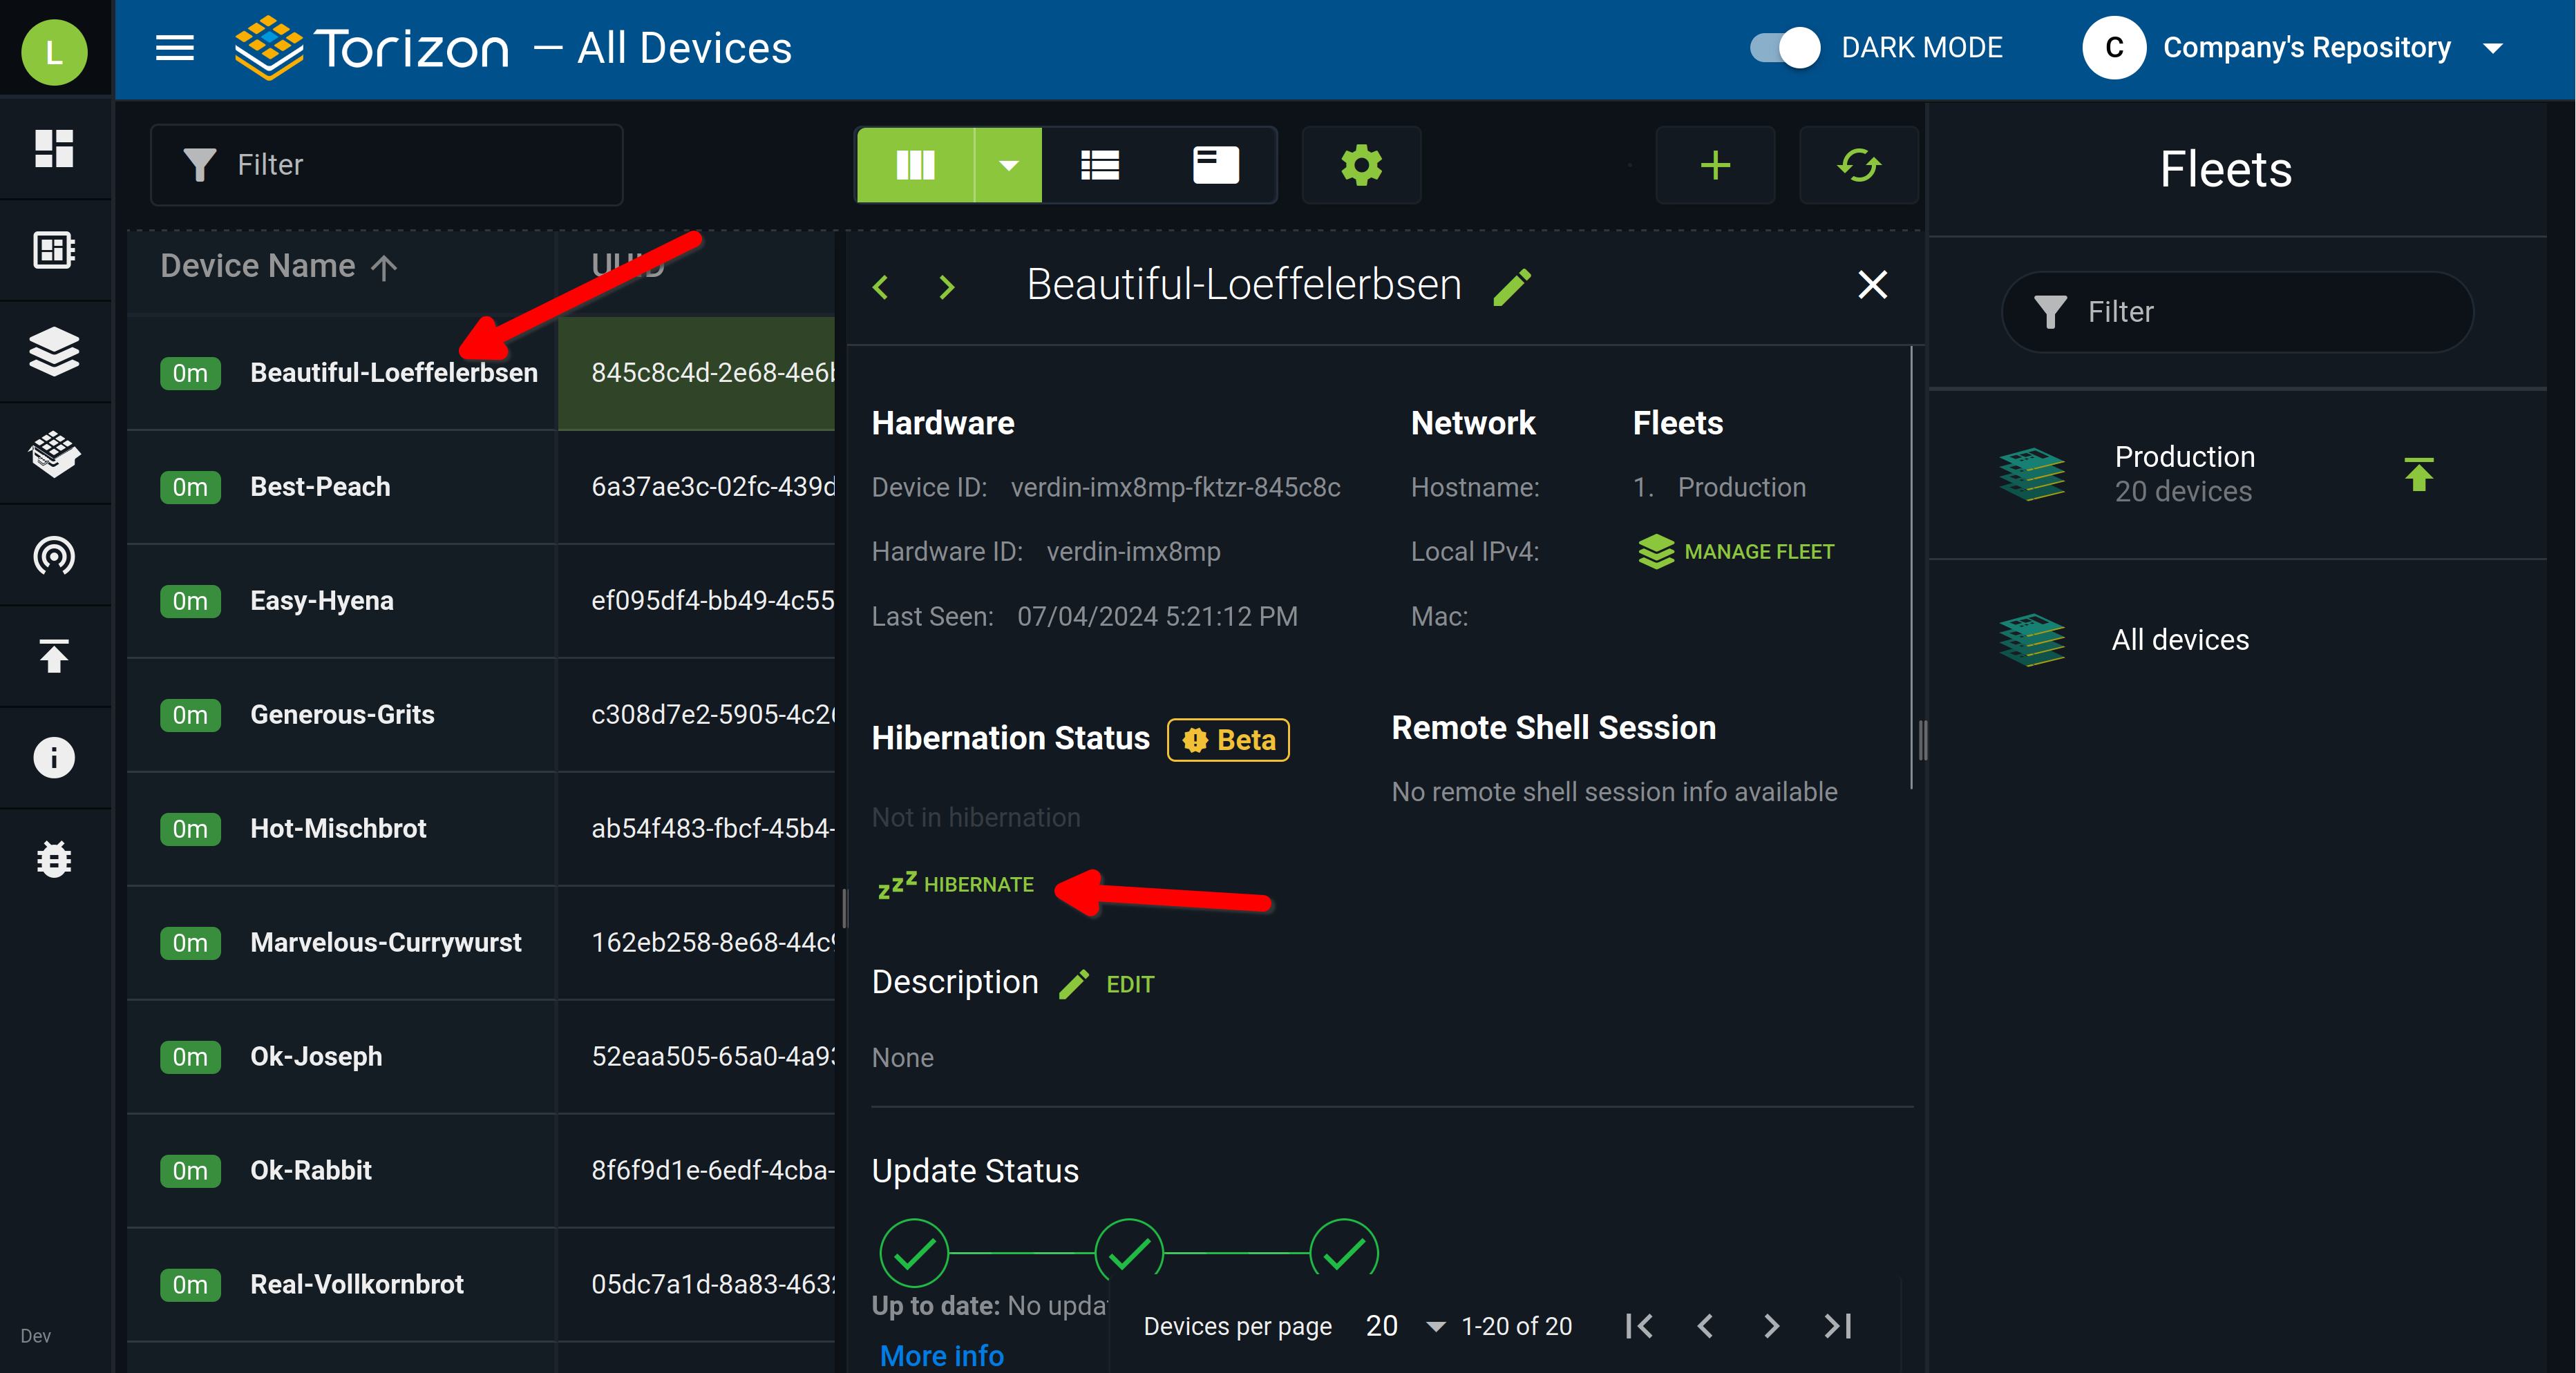Open the hamburger navigation menu
The width and height of the screenshot is (2576, 1373).
[x=174, y=48]
